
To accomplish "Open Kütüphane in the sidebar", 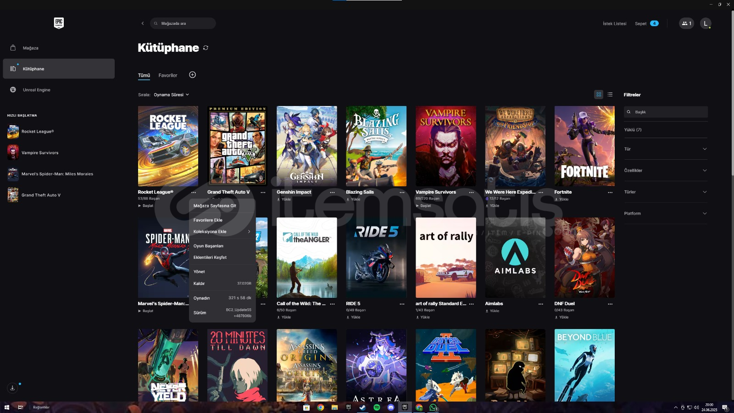I will point(59,69).
